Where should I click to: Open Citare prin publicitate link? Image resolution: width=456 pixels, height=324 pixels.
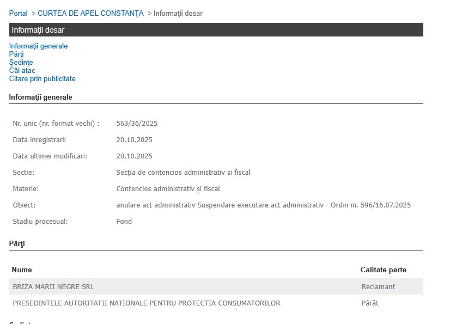[42, 79]
